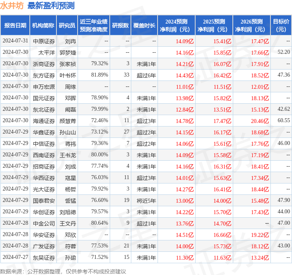The height and width of the screenshot is (275, 292).
Task: Click analyst name 叶书怀
Action: (x=68, y=75)
